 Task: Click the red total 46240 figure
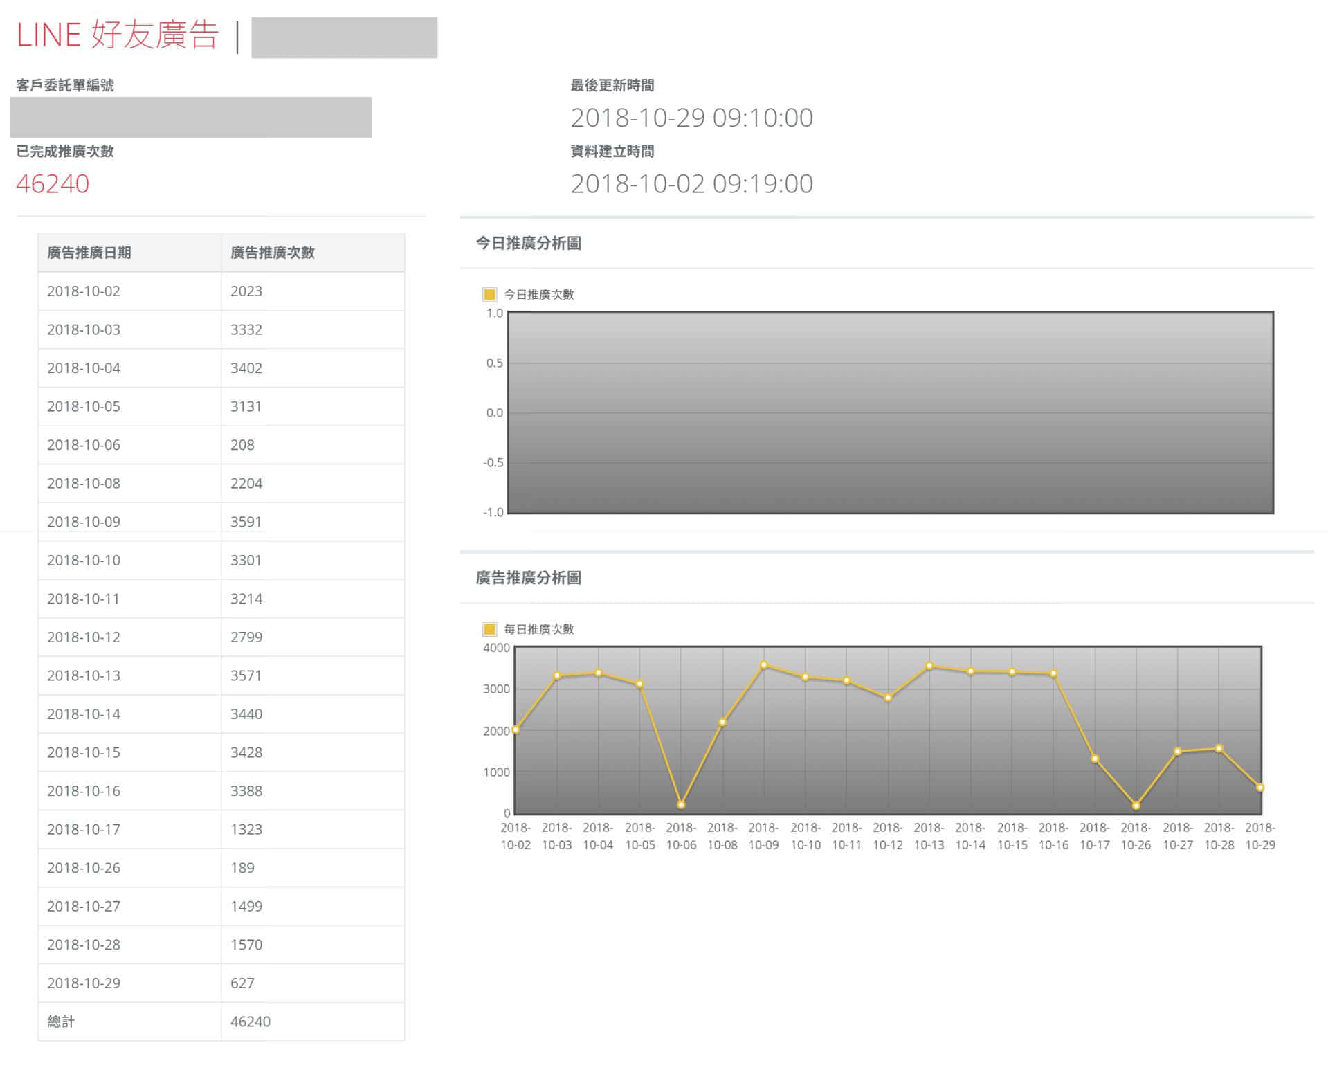53,185
